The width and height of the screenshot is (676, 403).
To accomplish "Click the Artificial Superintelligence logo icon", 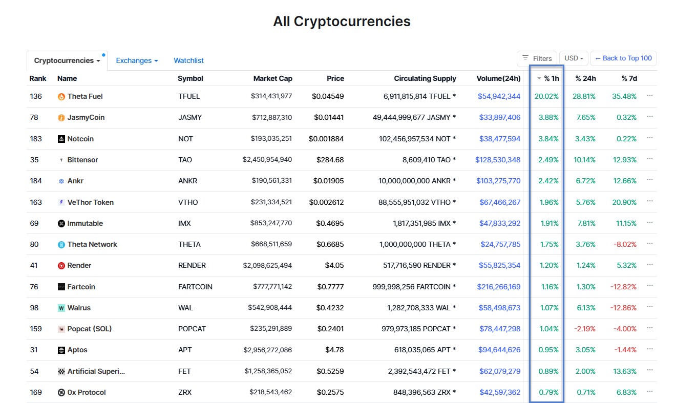I will point(61,372).
